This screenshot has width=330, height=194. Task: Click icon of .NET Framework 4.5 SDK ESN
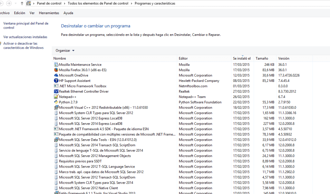pyautogui.click(x=56, y=129)
